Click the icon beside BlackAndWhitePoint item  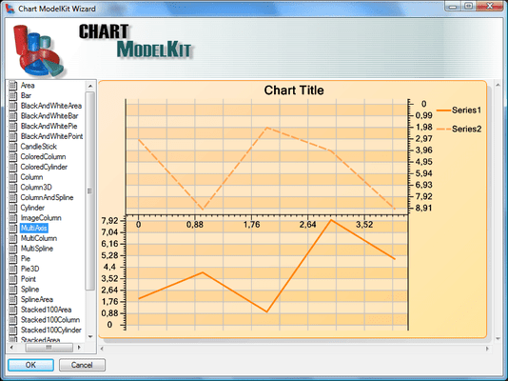pyautogui.click(x=13, y=136)
